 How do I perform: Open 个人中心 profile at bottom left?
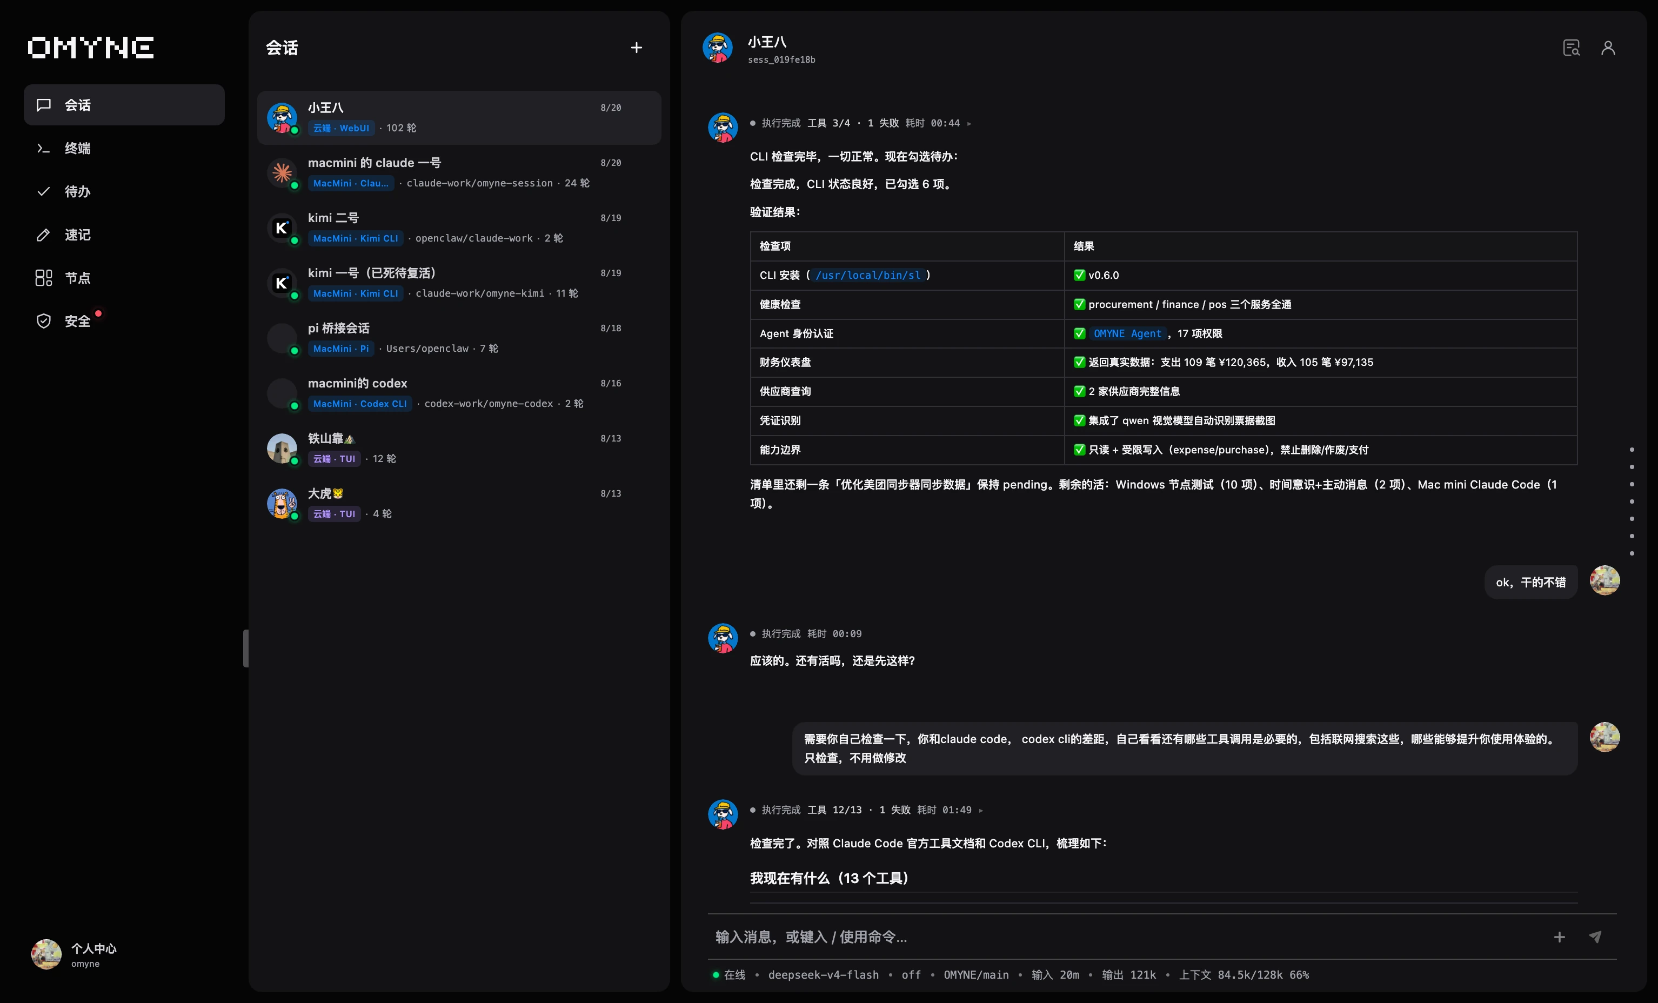(x=75, y=954)
